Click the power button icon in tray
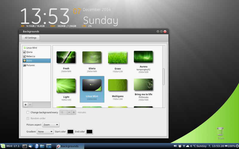Viewport: 239px width, 149px height. 237,146
